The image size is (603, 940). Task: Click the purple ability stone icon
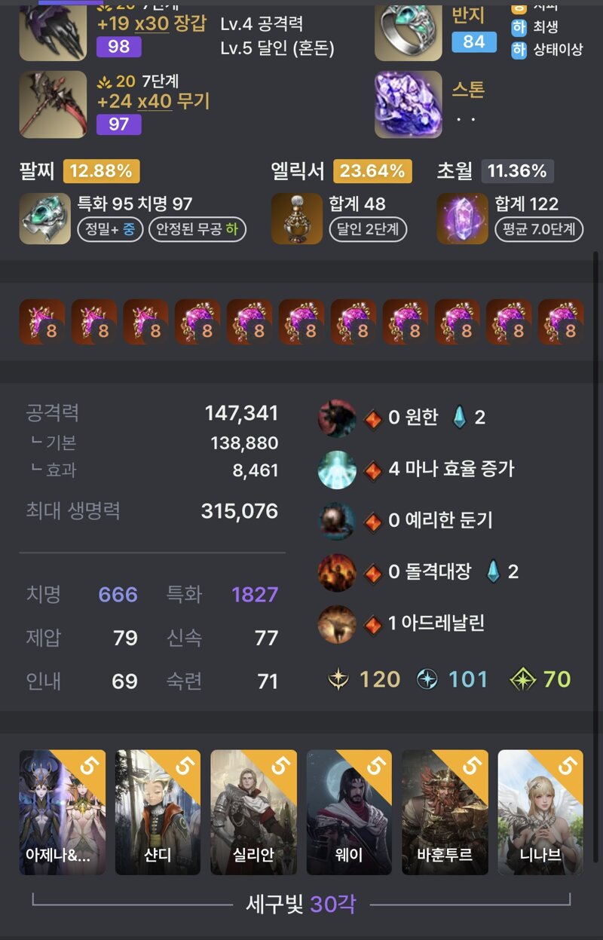[x=409, y=105]
